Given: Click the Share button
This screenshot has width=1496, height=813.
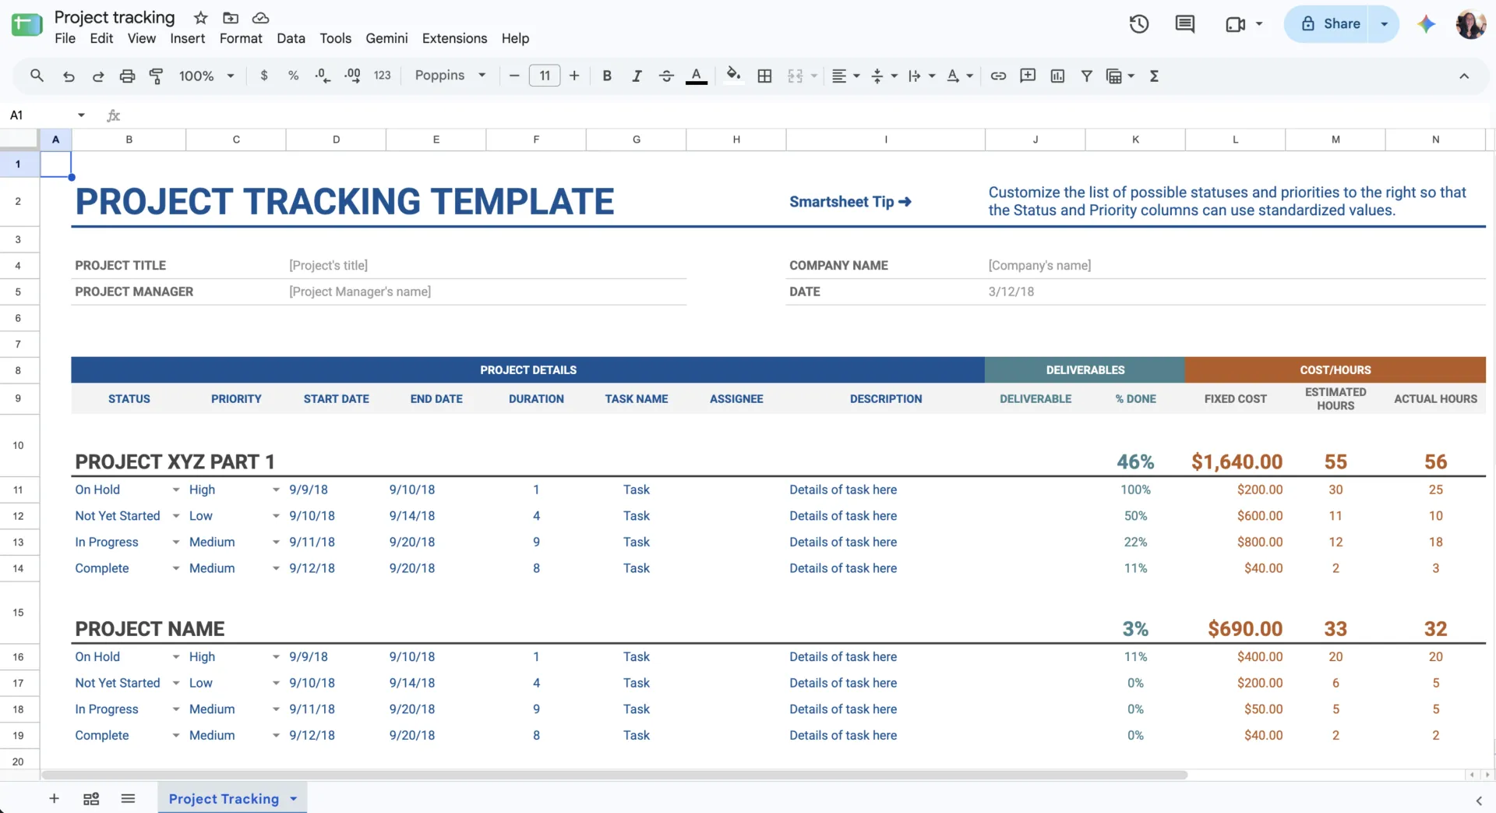Looking at the screenshot, I should (x=1331, y=24).
